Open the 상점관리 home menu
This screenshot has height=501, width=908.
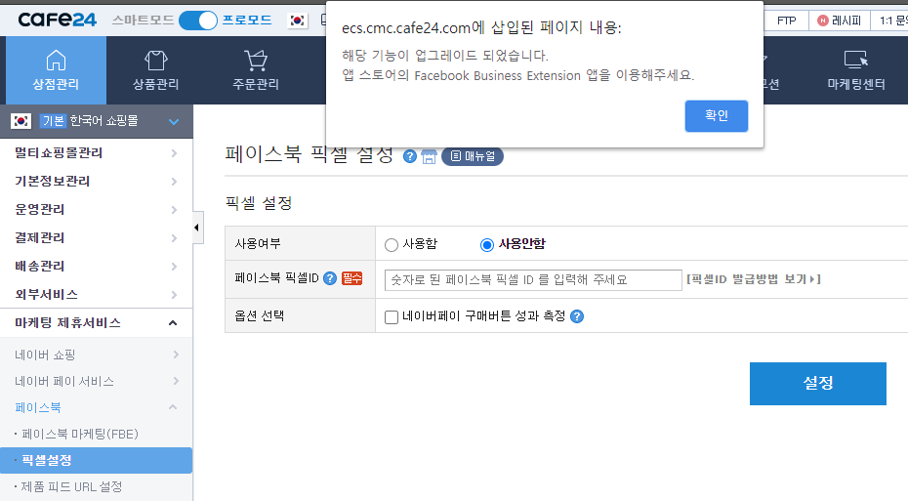point(56,70)
